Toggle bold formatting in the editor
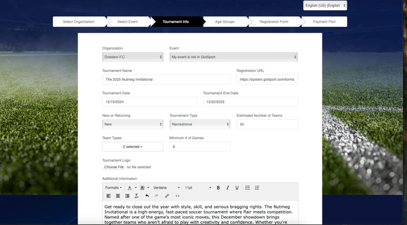The image size is (407, 225). [x=218, y=187]
